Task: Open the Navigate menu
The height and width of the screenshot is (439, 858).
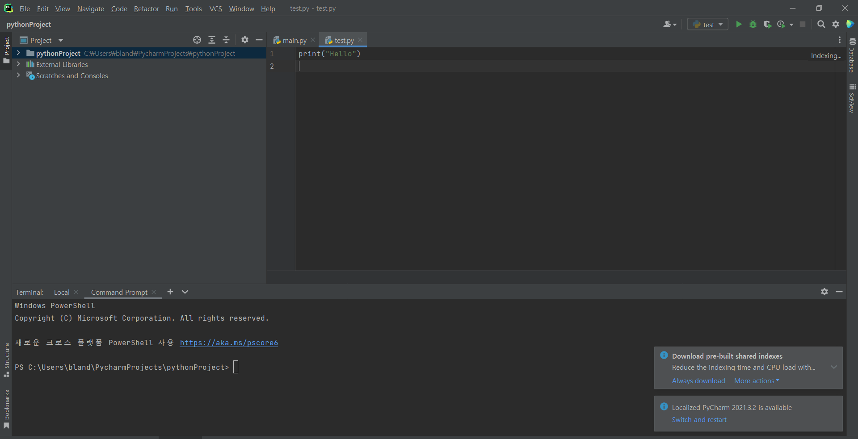Action: (x=90, y=8)
